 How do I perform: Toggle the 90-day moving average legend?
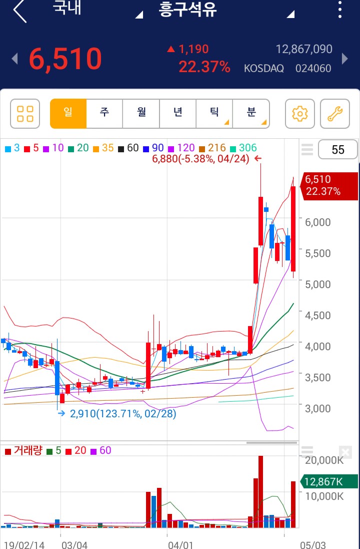(153, 148)
